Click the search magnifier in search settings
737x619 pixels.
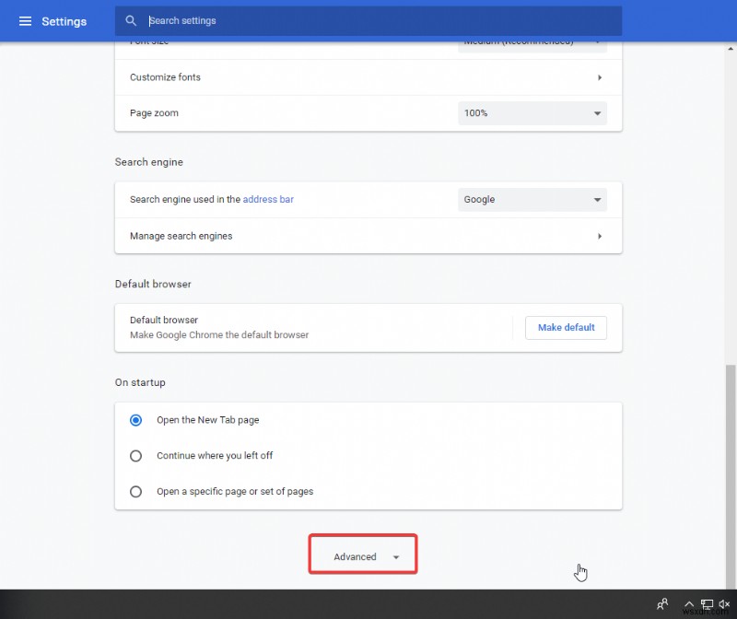click(129, 20)
